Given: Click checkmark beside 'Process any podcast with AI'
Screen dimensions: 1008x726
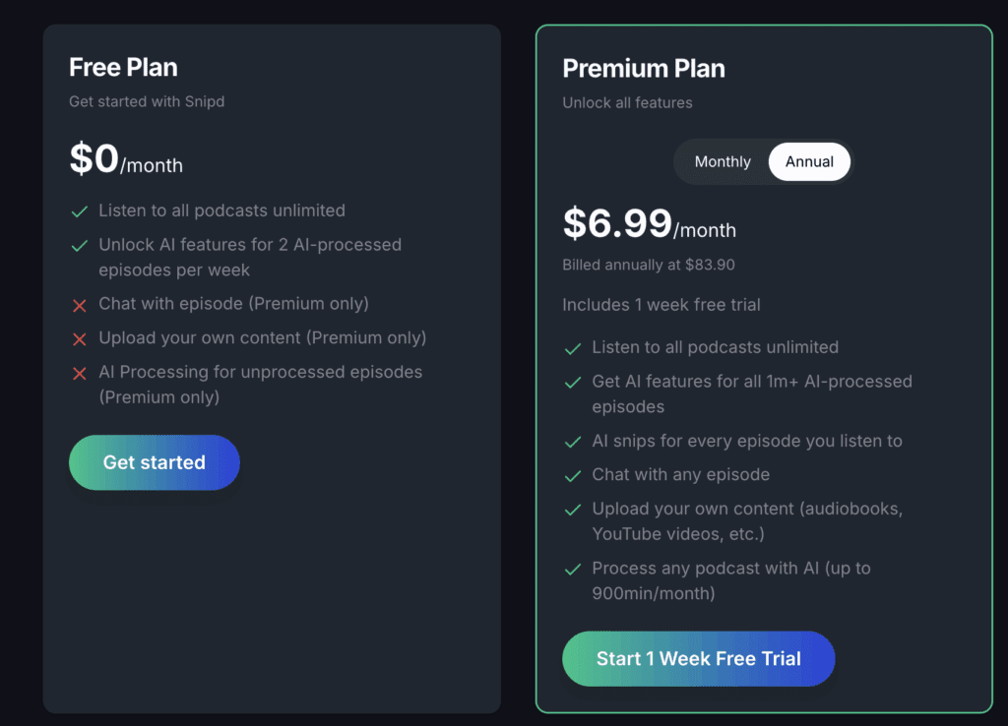Looking at the screenshot, I should point(572,570).
